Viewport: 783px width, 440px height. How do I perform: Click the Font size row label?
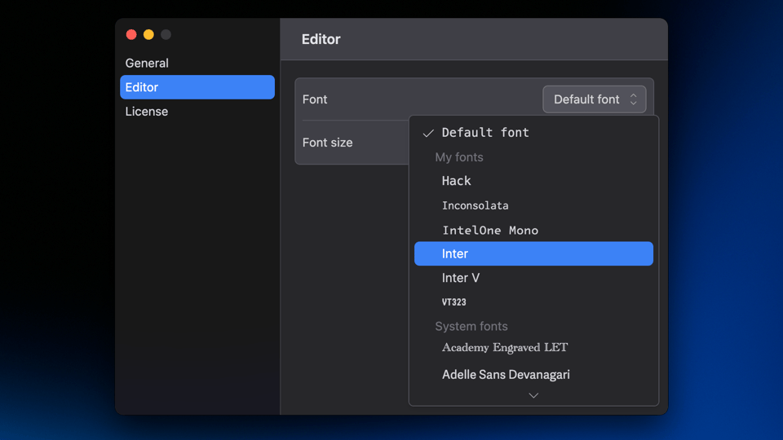point(328,143)
